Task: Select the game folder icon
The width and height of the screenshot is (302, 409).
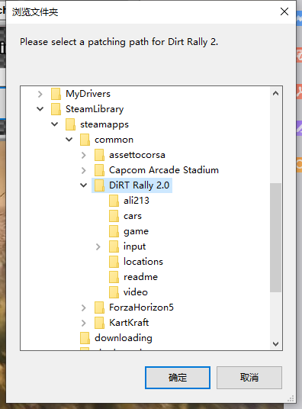Action: point(114,231)
